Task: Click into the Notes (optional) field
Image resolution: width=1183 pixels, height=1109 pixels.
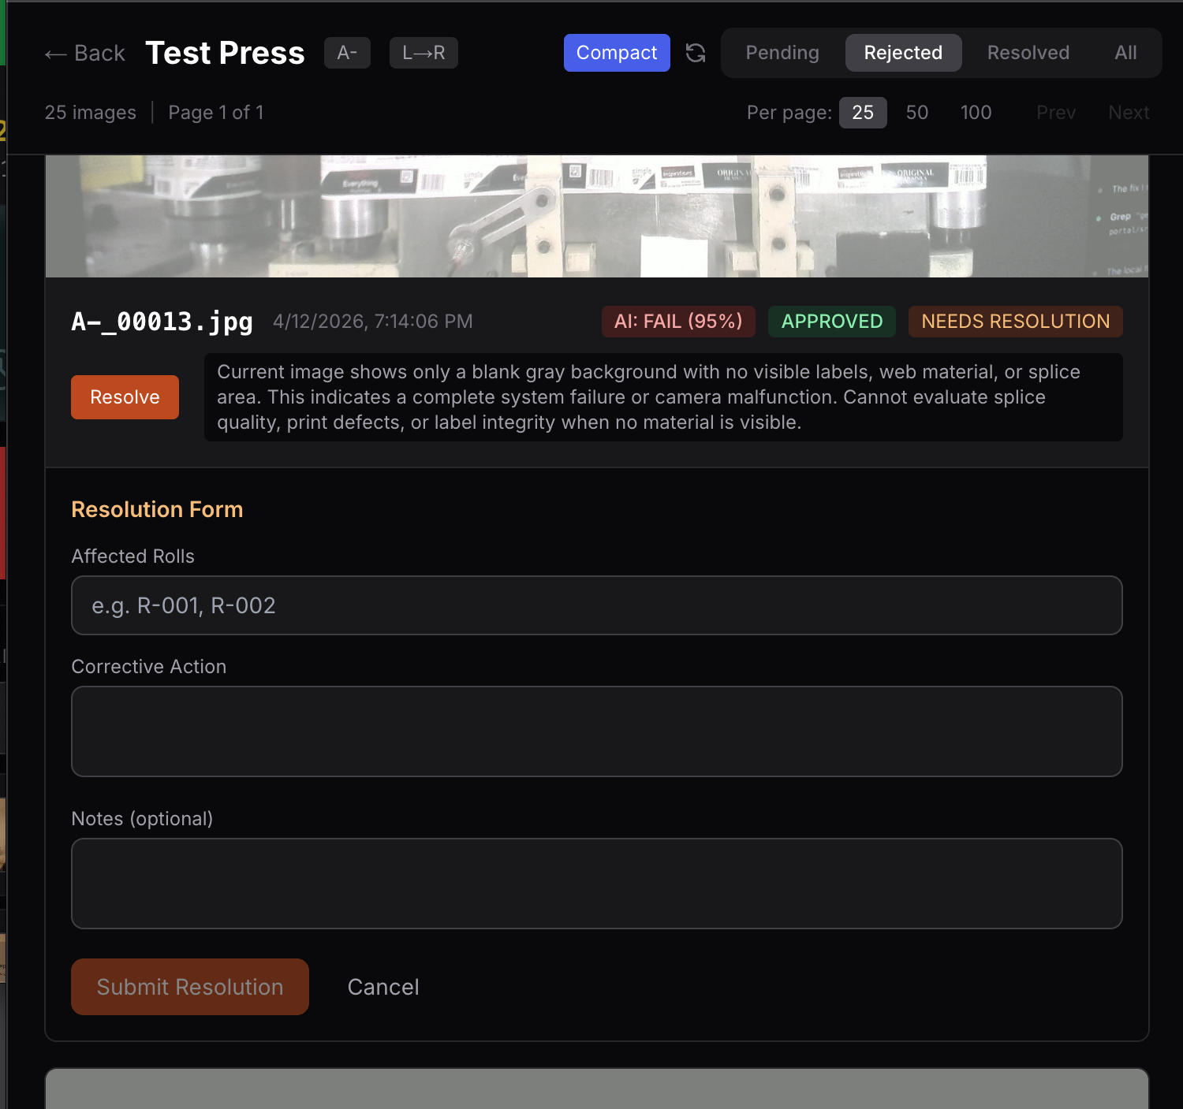Action: pos(596,884)
